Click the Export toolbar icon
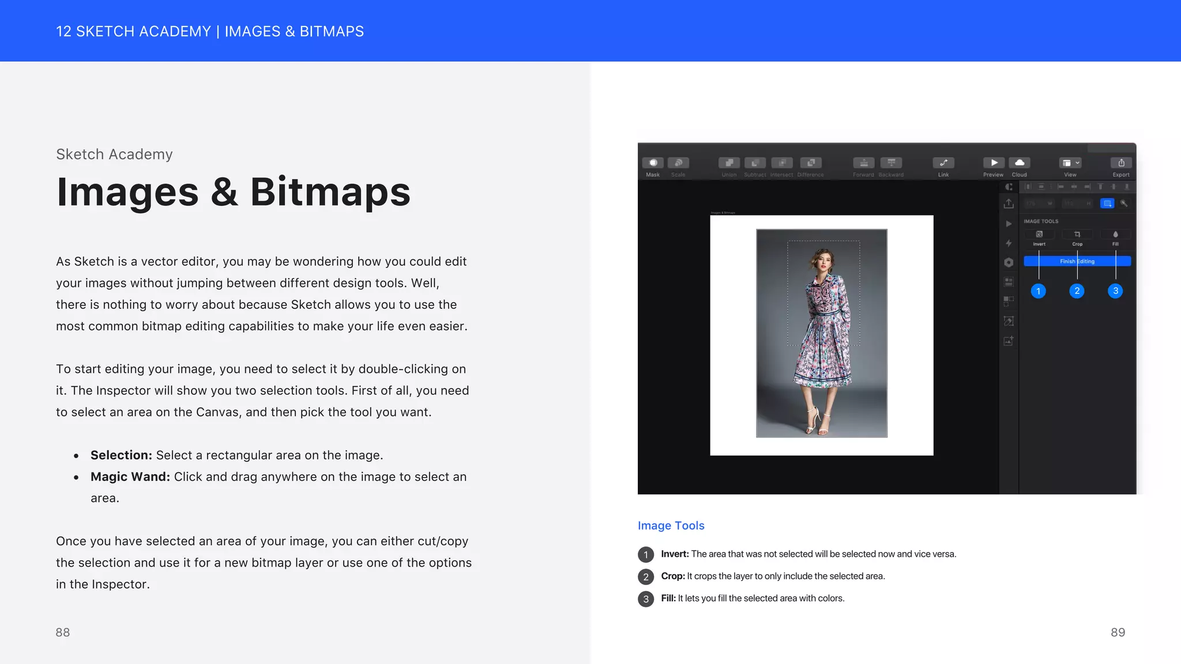This screenshot has height=664, width=1181. [1121, 163]
